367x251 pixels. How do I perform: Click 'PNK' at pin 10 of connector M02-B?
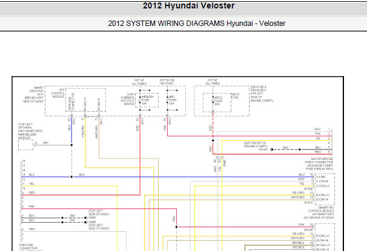(302, 224)
